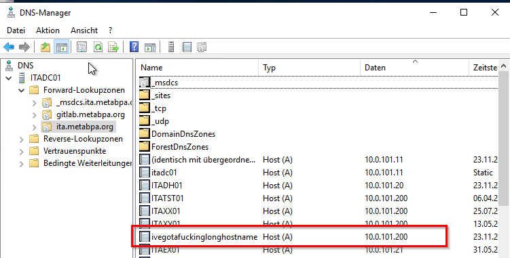Expand the ita.metabpa.org zone
This screenshot has width=510, height=258.
pyautogui.click(x=34, y=127)
